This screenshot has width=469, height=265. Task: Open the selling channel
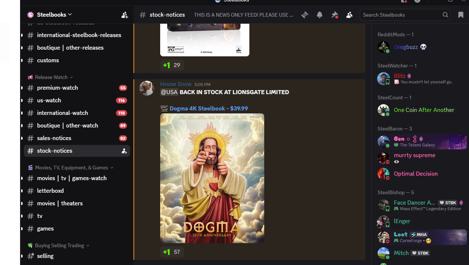pyautogui.click(x=77, y=256)
